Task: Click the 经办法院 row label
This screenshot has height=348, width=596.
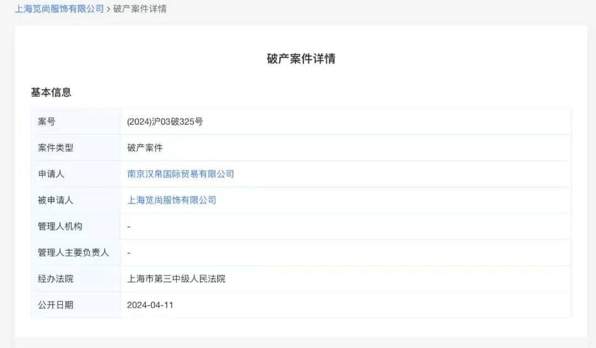Action: (55, 279)
